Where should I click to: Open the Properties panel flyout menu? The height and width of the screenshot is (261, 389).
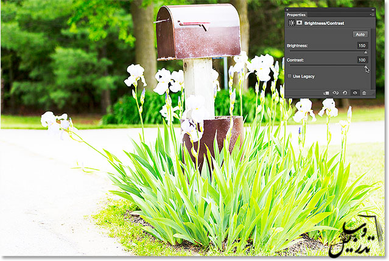tap(372, 15)
